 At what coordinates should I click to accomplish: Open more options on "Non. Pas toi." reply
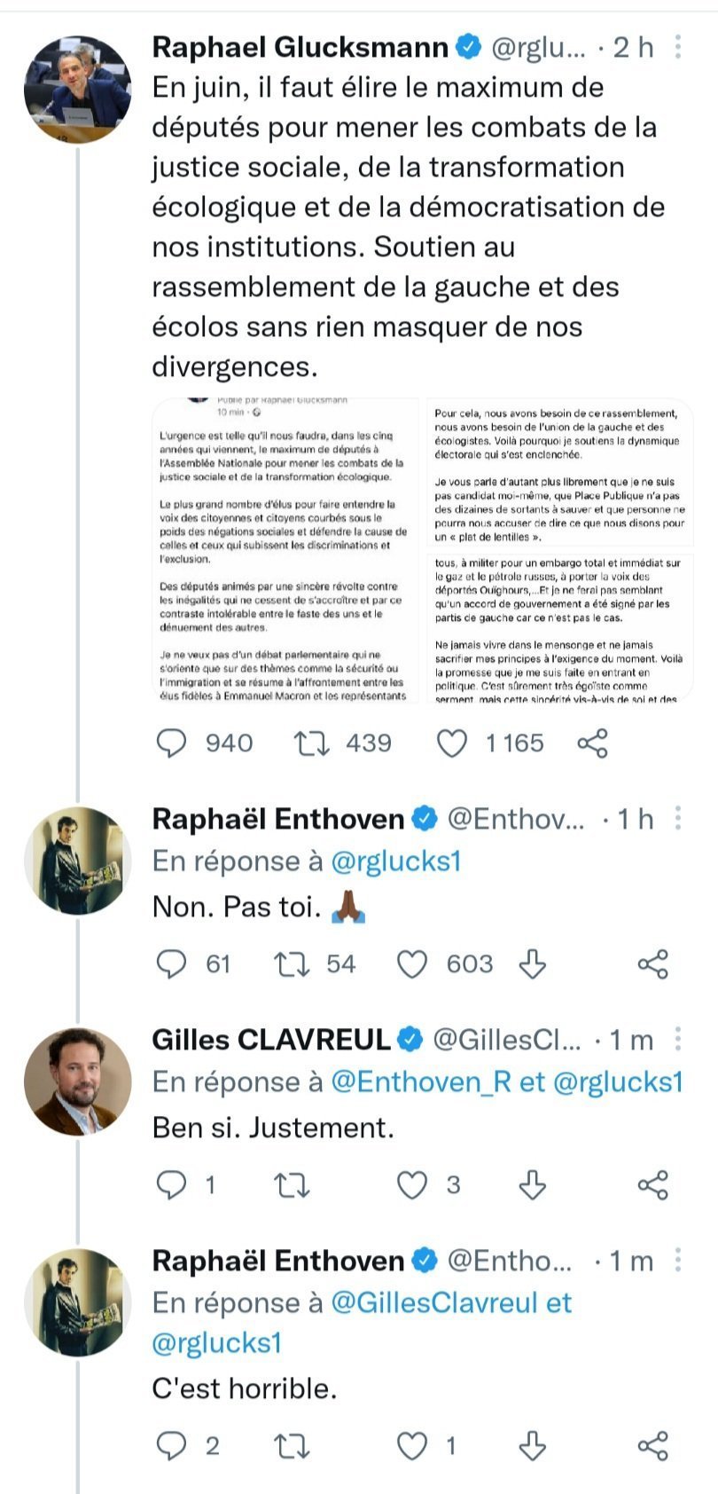click(678, 819)
